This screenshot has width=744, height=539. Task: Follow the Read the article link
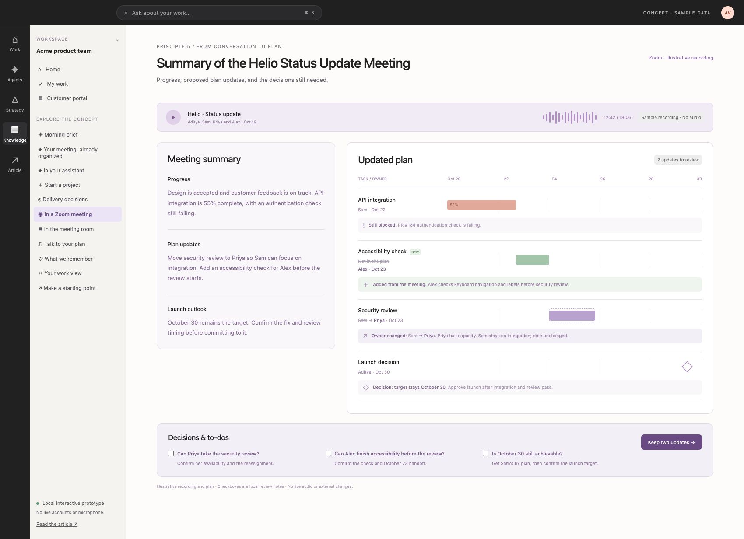(x=57, y=524)
